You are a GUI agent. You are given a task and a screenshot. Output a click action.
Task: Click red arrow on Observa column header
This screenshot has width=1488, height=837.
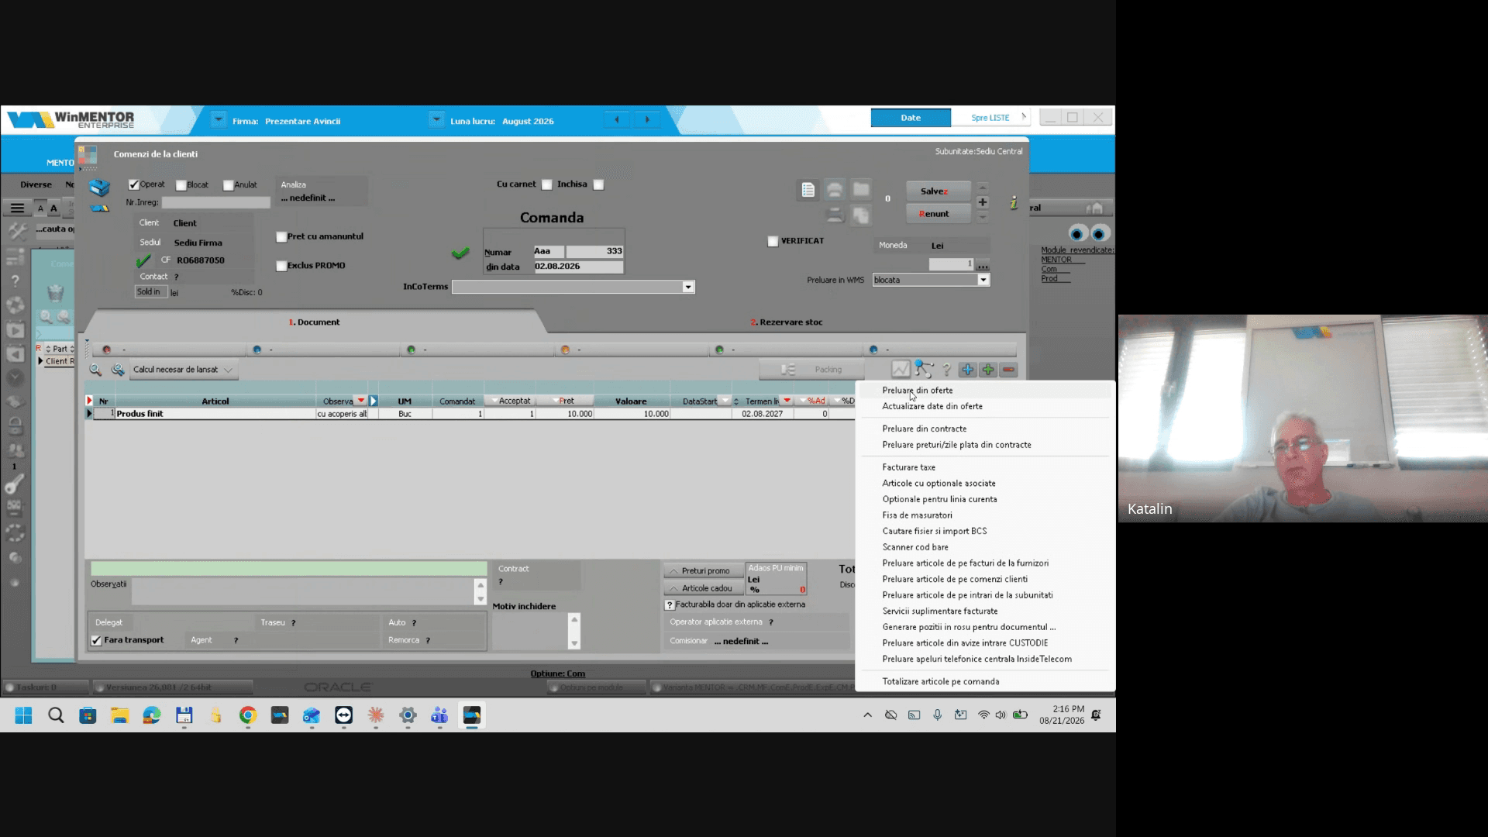pyautogui.click(x=361, y=401)
